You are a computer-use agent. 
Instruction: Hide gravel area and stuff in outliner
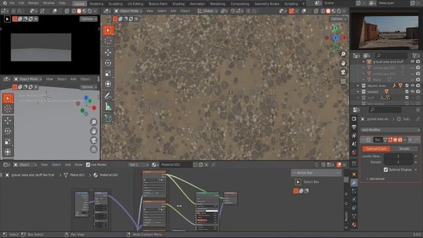click(412, 61)
